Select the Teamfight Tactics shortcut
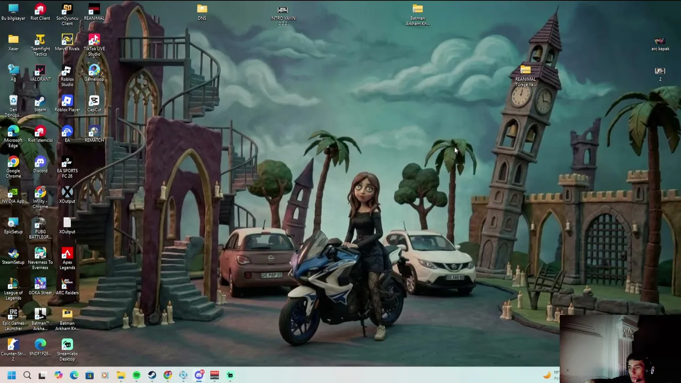 (40, 45)
